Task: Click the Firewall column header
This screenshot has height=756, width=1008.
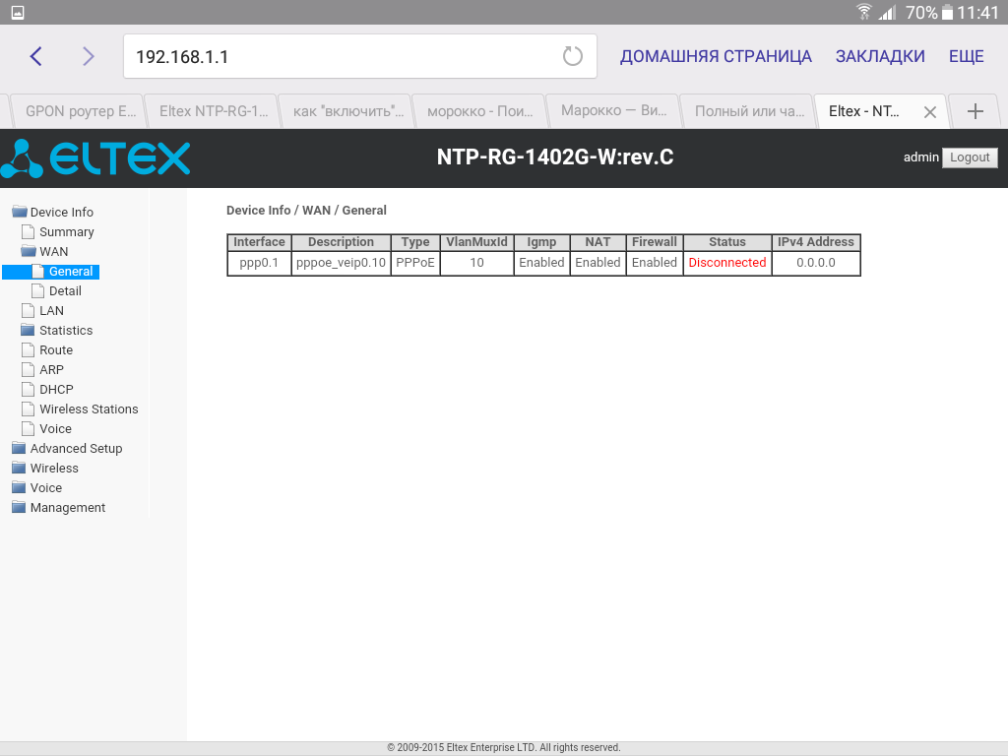Action: point(655,242)
